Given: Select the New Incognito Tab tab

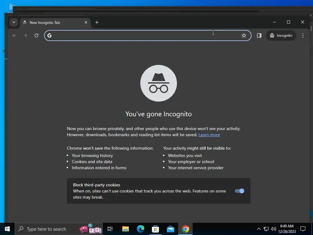Looking at the screenshot, I should click(55, 23).
